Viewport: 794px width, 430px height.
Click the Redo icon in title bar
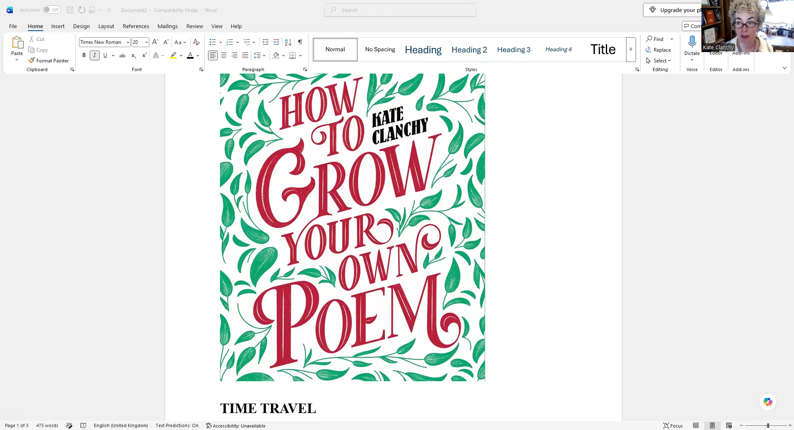82,10
